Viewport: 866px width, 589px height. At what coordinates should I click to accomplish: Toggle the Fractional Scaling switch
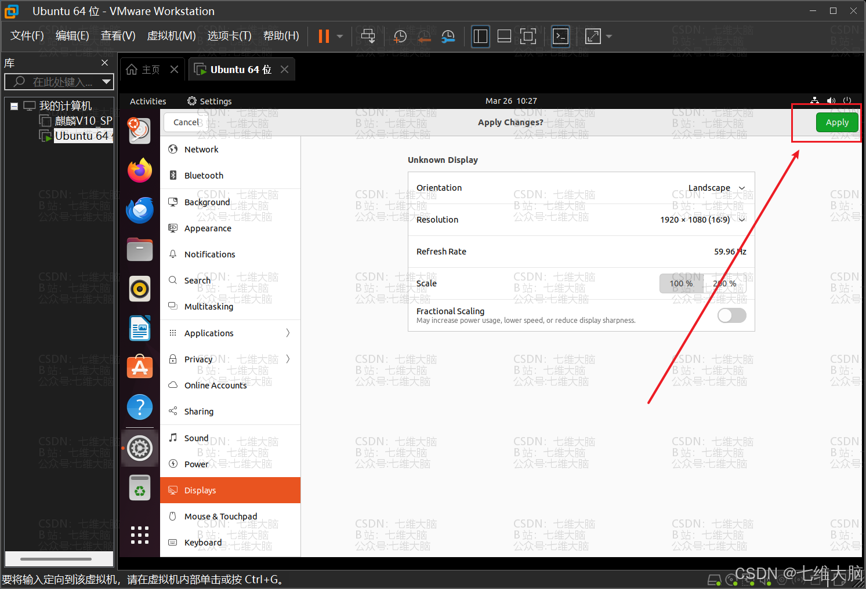[731, 315]
